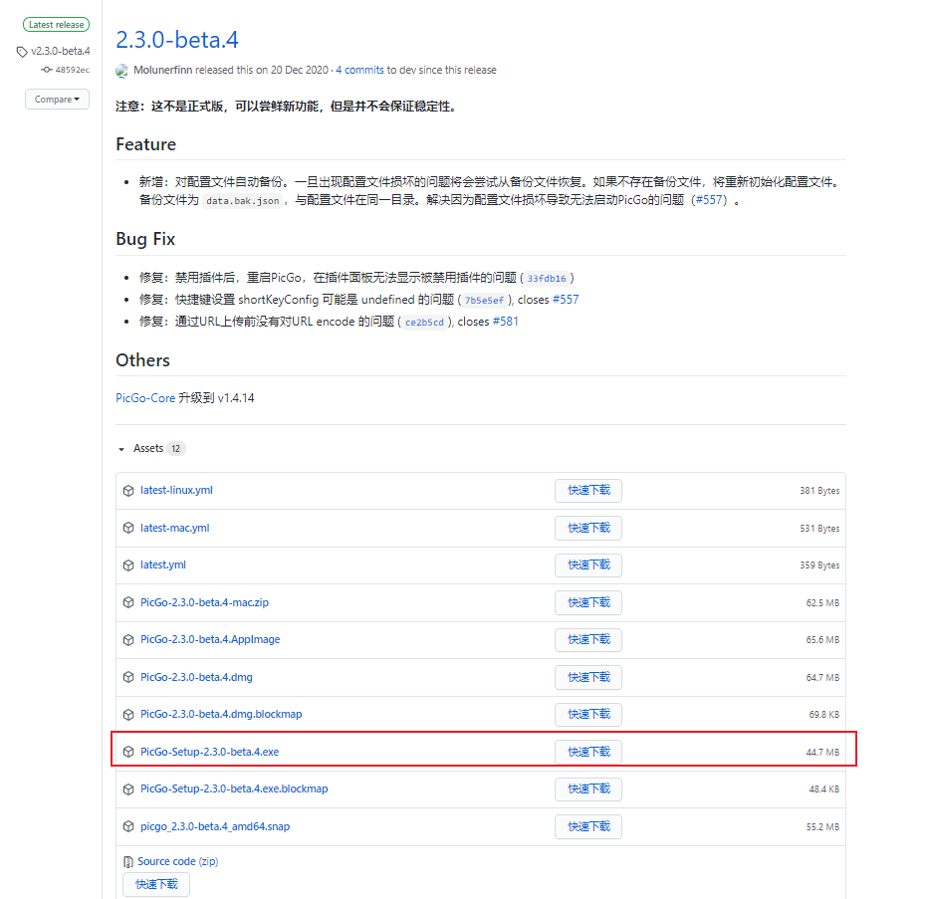This screenshot has height=899, width=925.
Task: Download PicGo-2.3.0-beta.4.AppImage link
Action: click(x=210, y=639)
